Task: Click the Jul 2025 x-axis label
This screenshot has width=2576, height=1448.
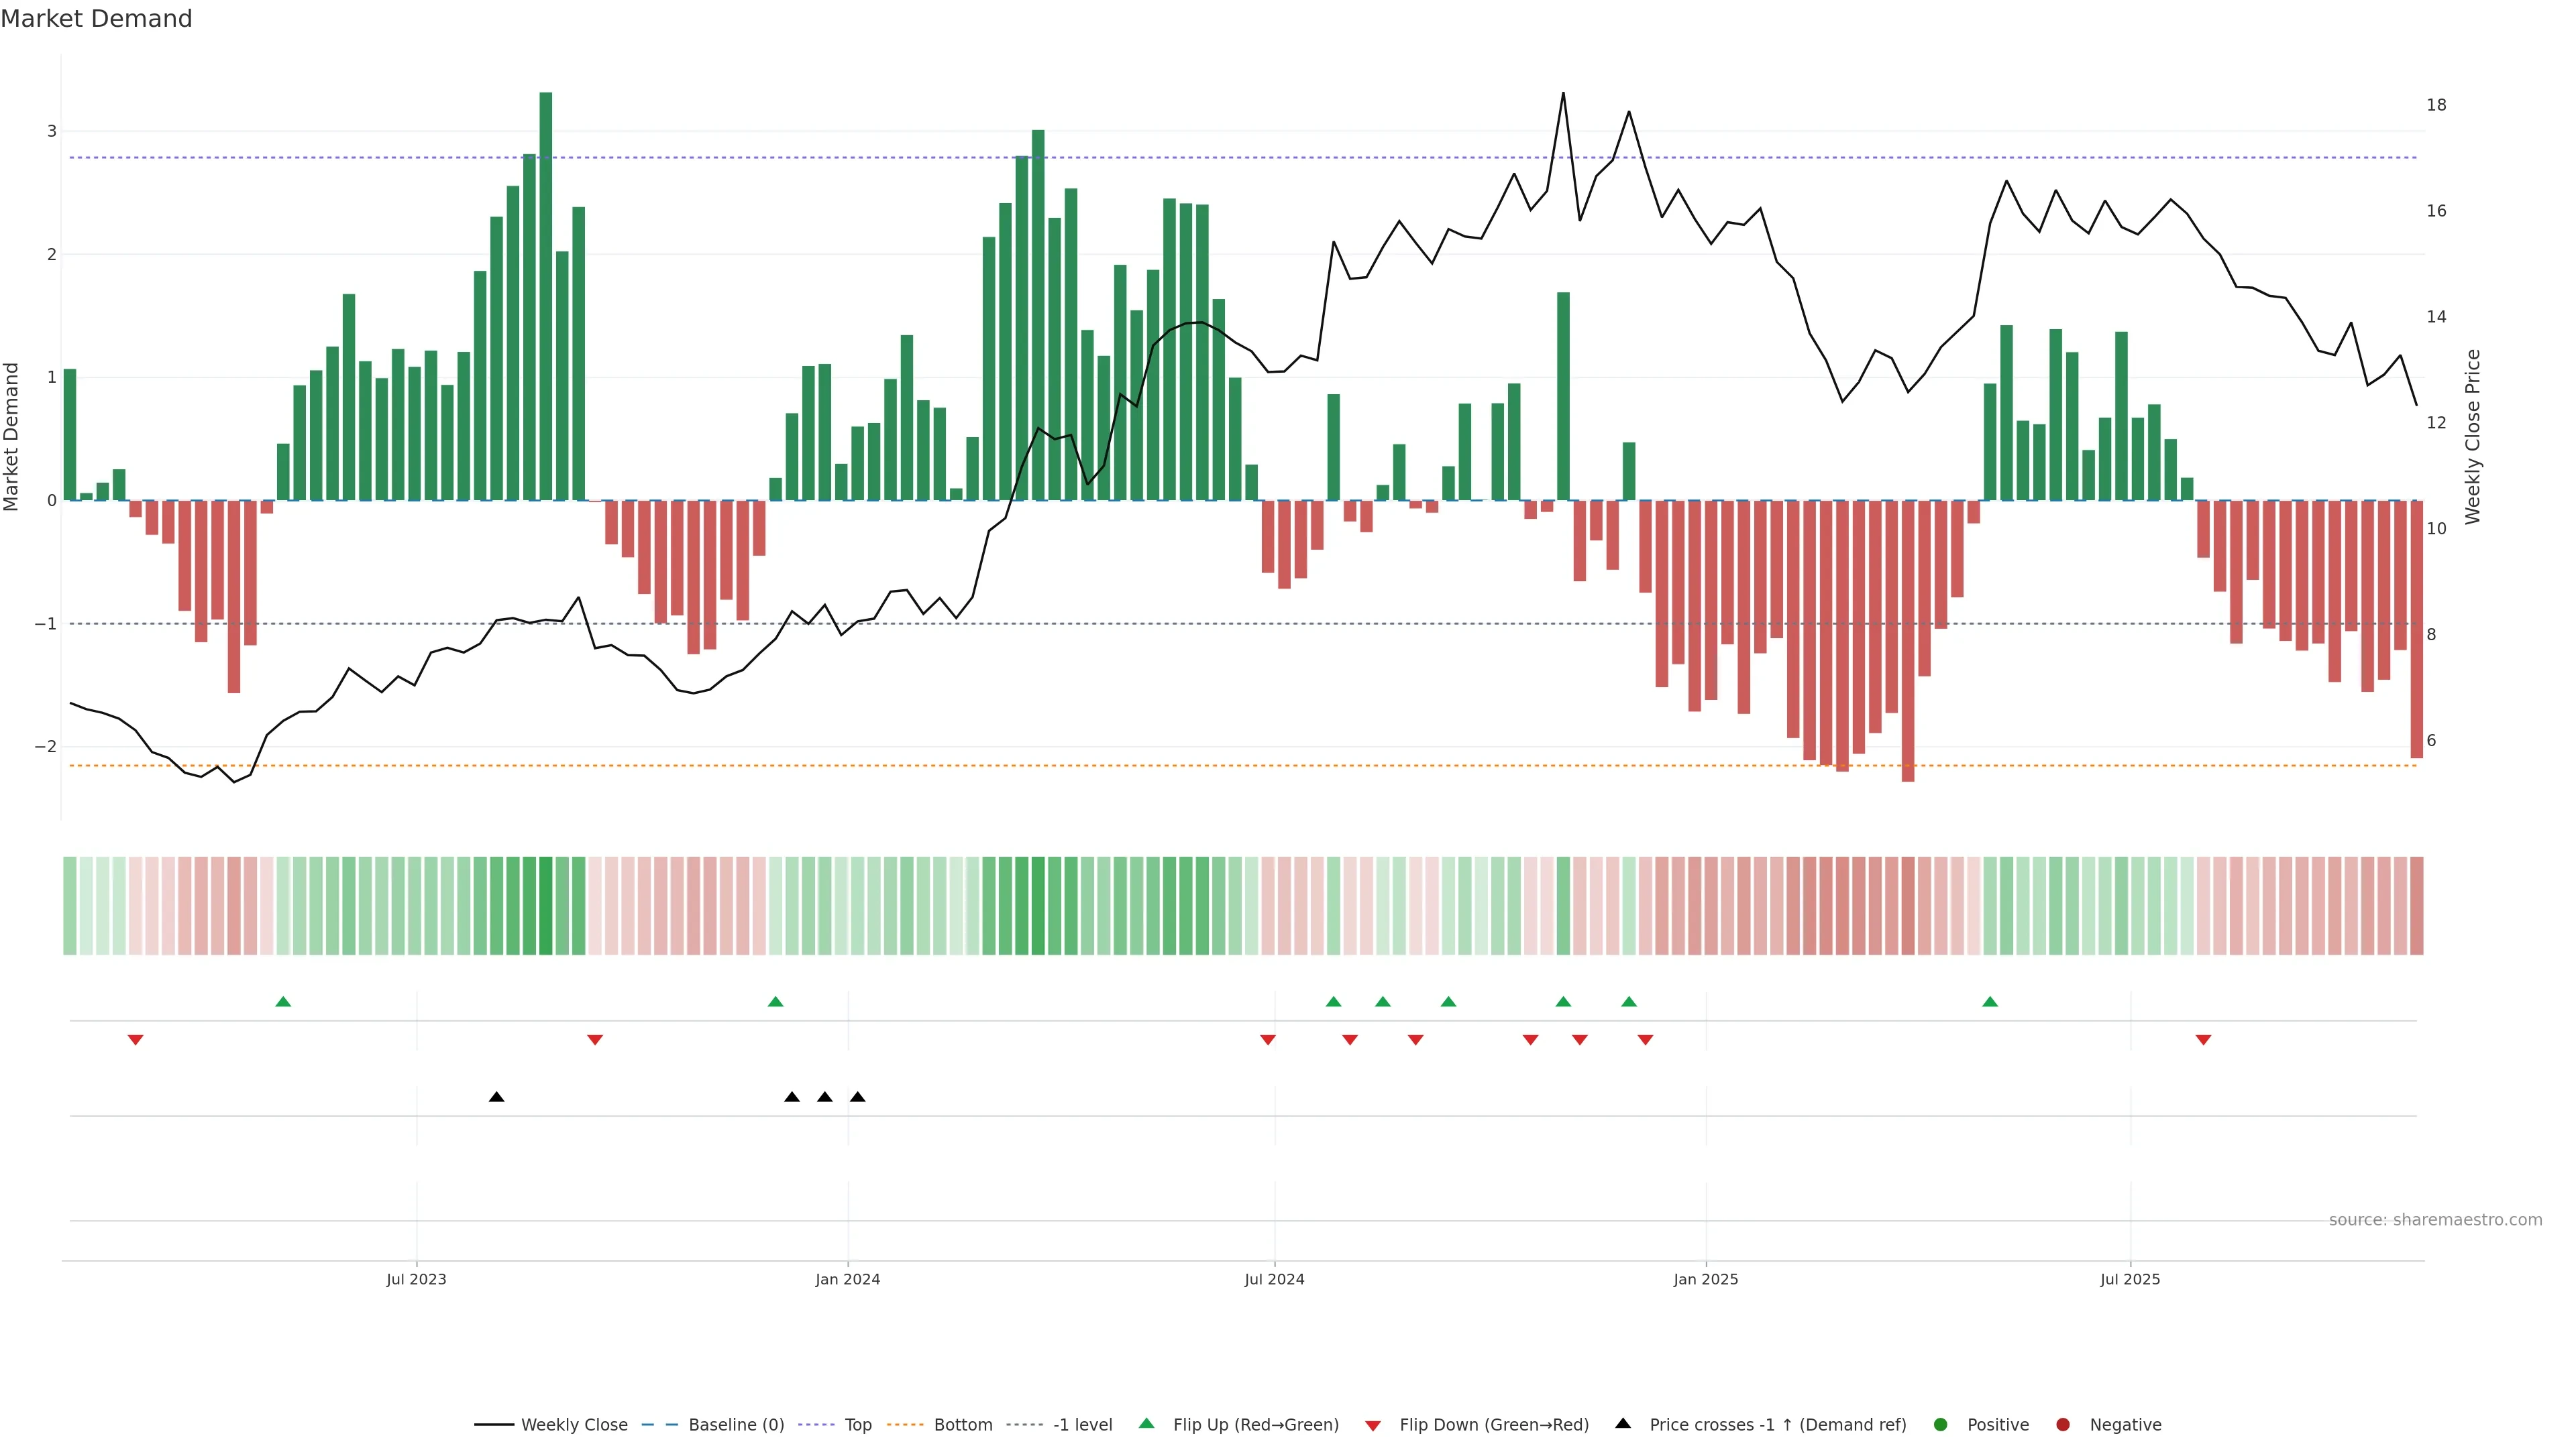Action: (2130, 1279)
